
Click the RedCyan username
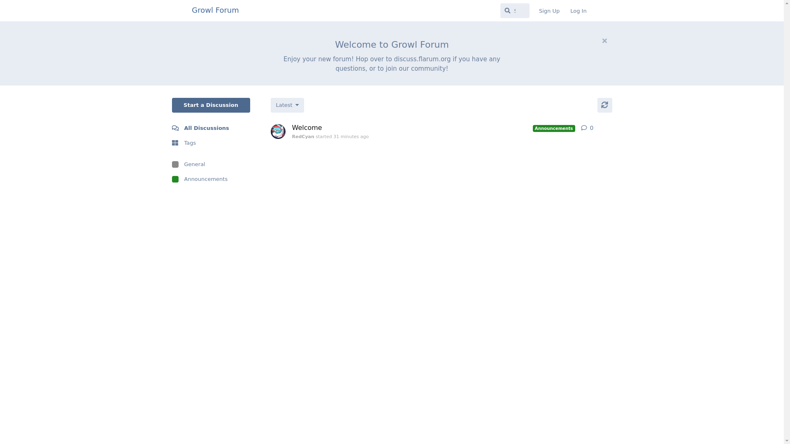click(x=303, y=137)
